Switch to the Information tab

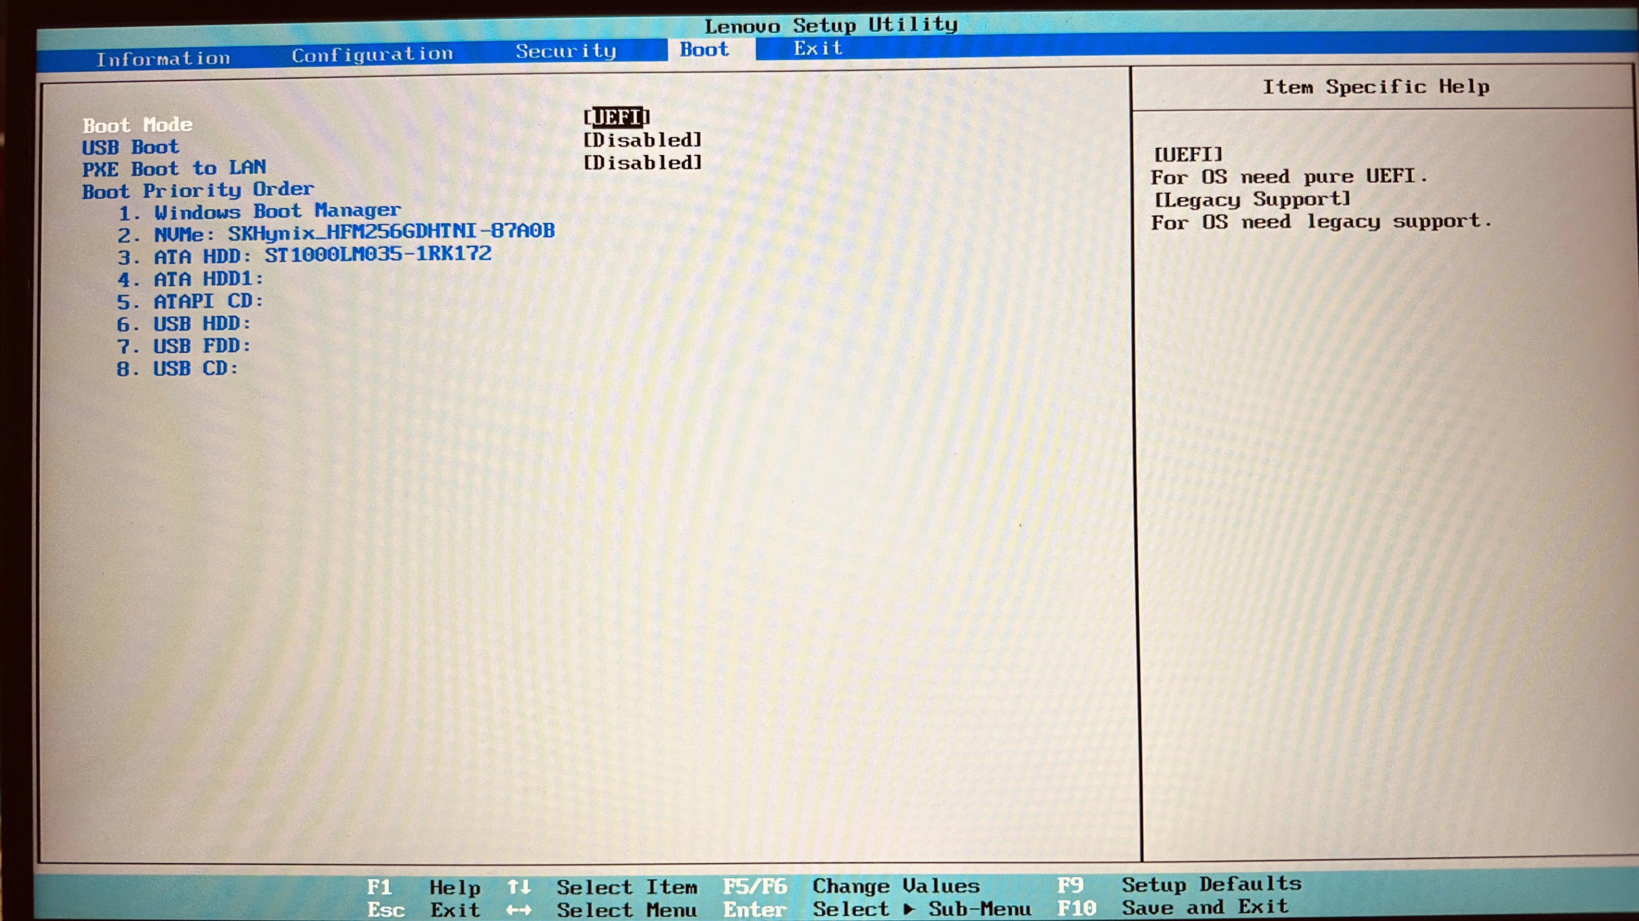pos(163,59)
